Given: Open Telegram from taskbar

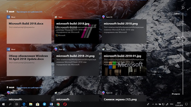Looking at the screenshot, I should 44,104.
